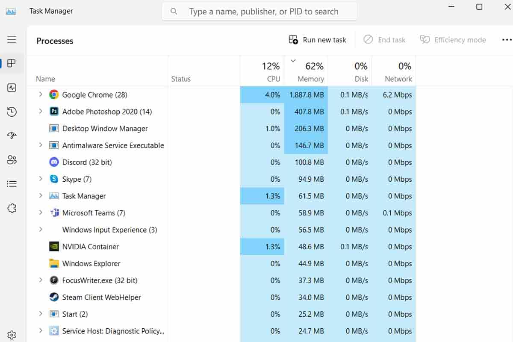Viewport: 513px width, 342px height.
Task: Expand the FocusWriter.exe process group
Action: coord(41,280)
